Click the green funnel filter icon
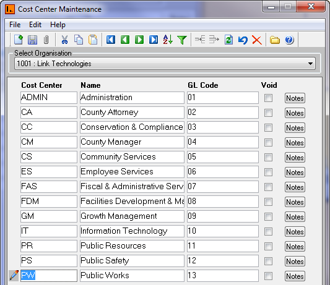This screenshot has height=285, width=330. (x=182, y=40)
